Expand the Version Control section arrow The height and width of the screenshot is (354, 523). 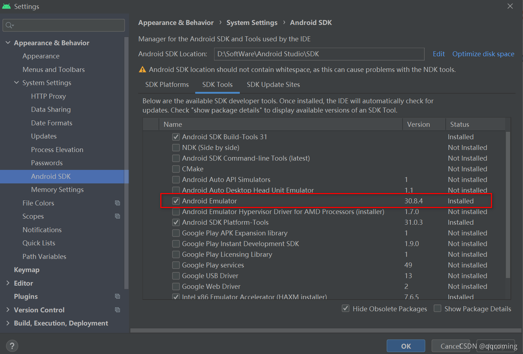[x=8, y=310]
